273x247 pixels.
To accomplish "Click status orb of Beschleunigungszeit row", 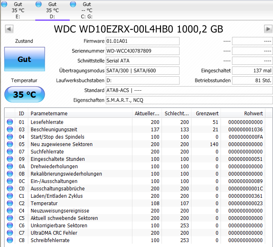I will pyautogui.click(x=10, y=129).
